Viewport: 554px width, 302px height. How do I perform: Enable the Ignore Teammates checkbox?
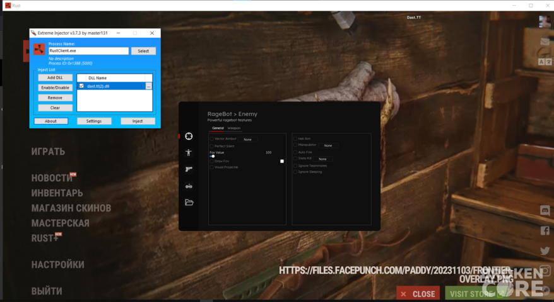click(x=295, y=165)
